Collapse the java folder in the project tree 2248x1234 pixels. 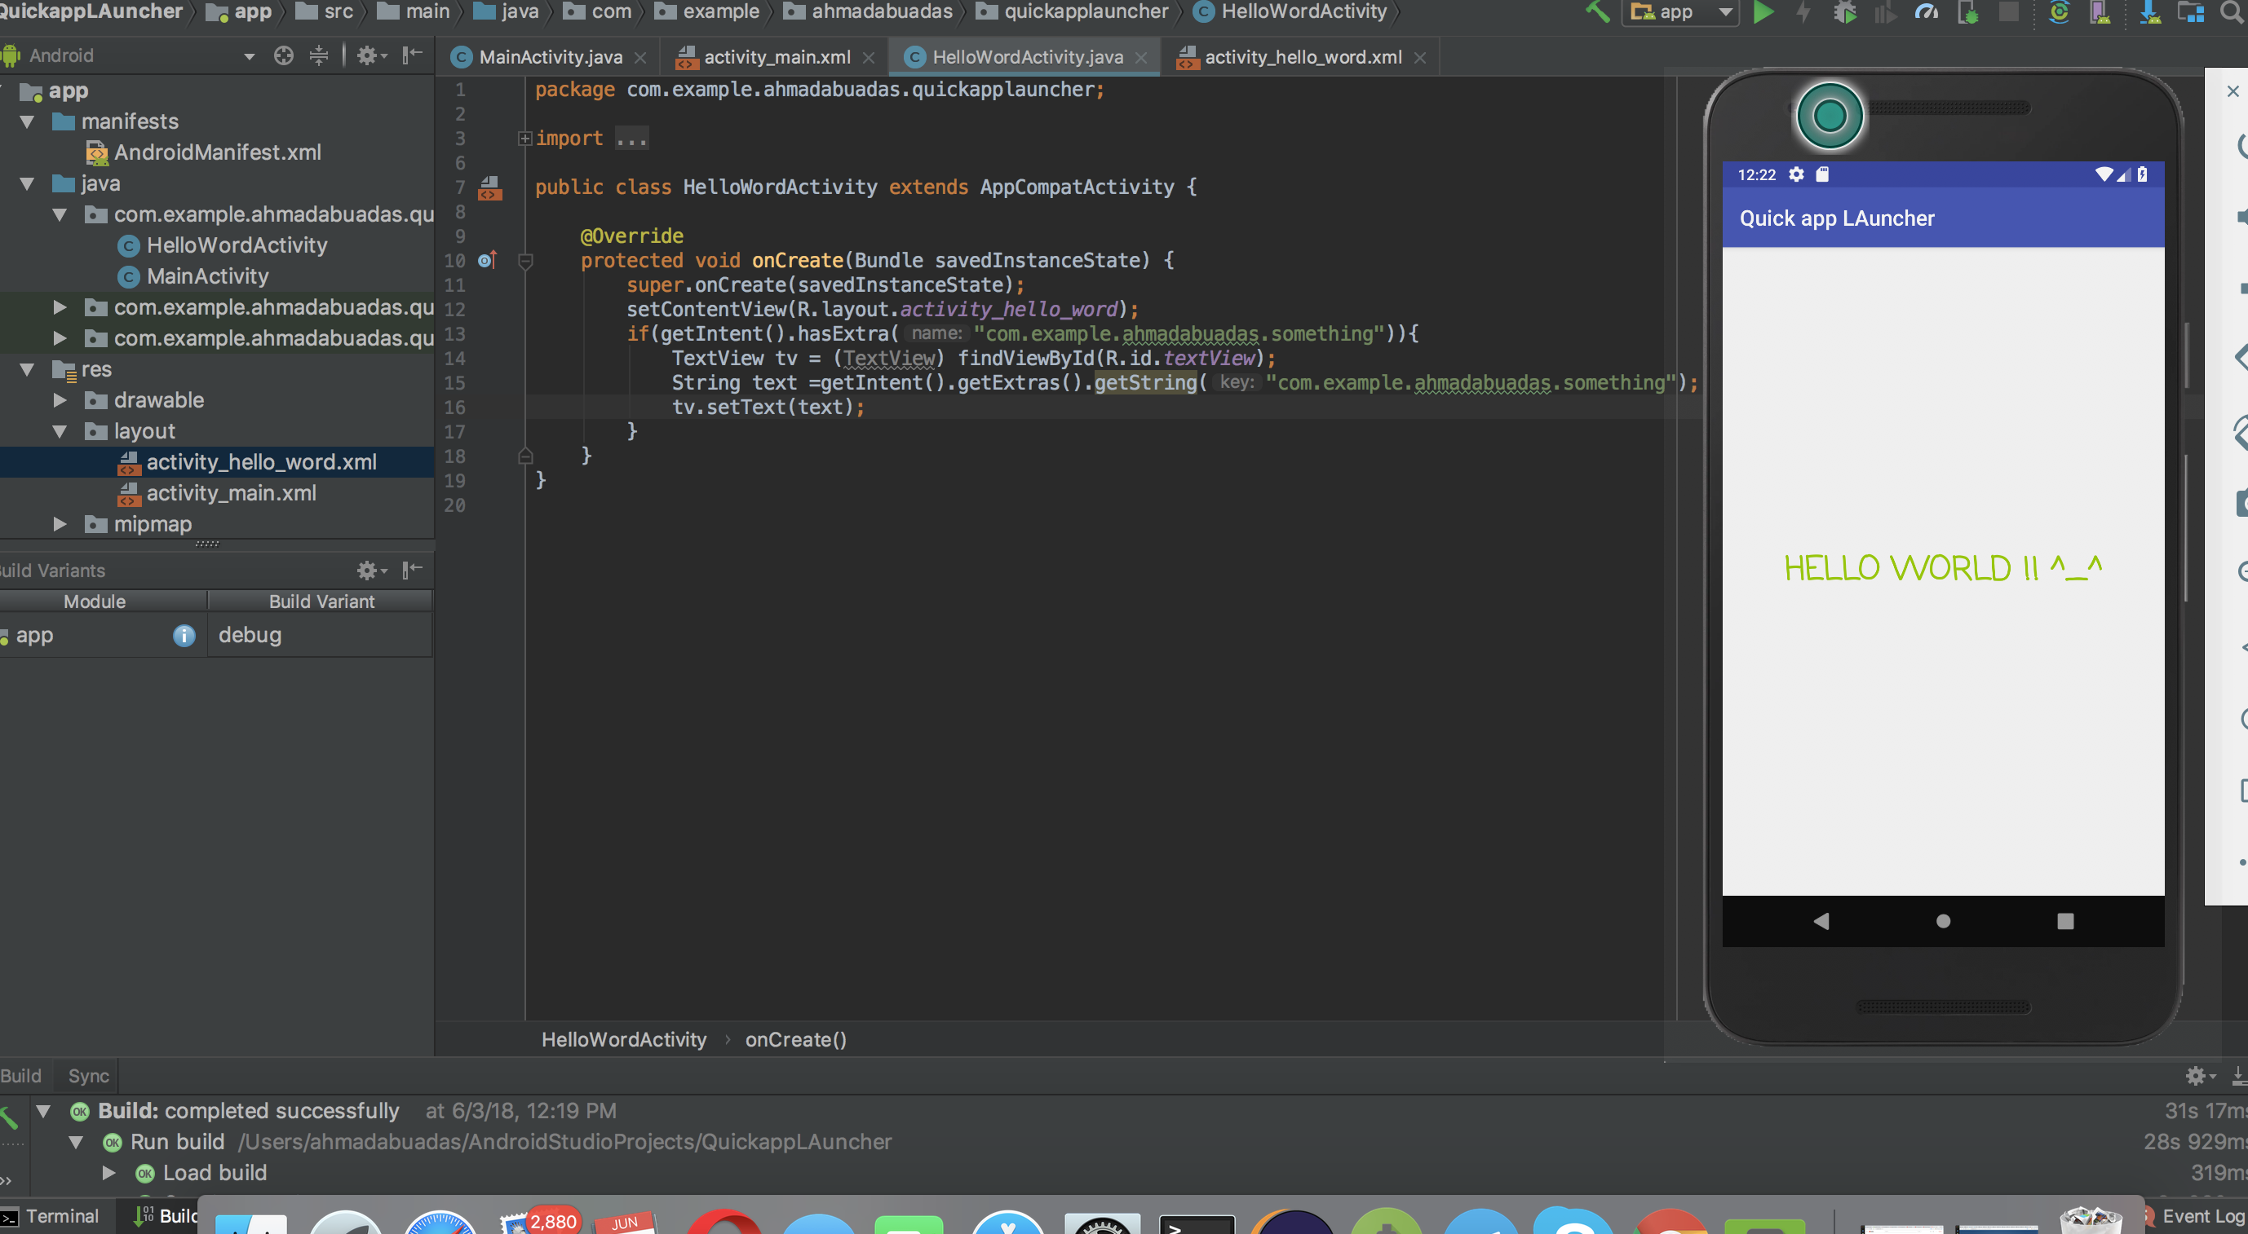[27, 183]
